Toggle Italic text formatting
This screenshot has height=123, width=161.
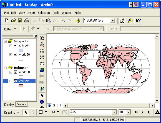click(x=142, y=112)
